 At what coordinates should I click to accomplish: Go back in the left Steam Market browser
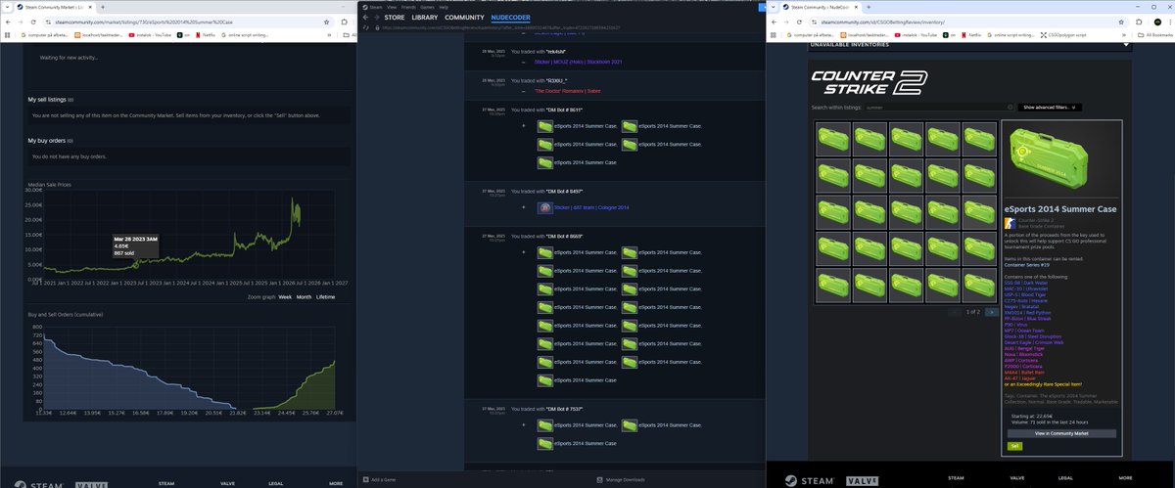point(8,22)
